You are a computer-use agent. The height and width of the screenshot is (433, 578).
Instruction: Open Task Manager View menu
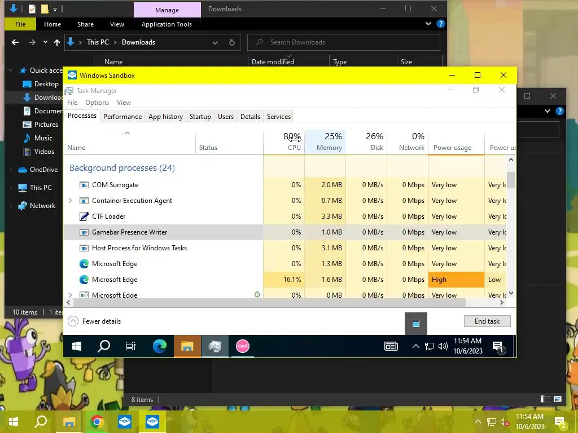point(124,103)
